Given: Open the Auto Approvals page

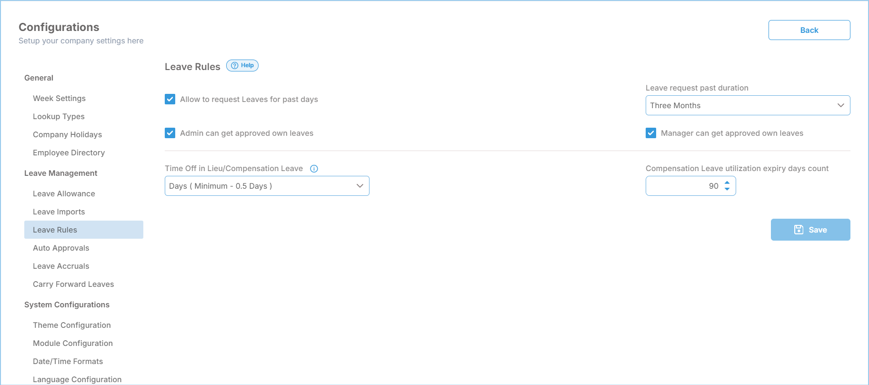Looking at the screenshot, I should point(61,248).
